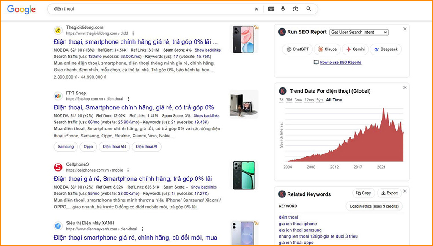
Task: Start voice search with microphone icon
Action: (283, 9)
